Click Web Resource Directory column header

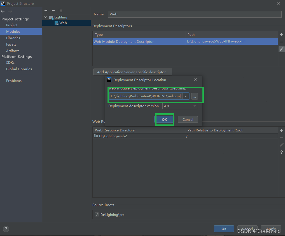pyautogui.click(x=139, y=130)
